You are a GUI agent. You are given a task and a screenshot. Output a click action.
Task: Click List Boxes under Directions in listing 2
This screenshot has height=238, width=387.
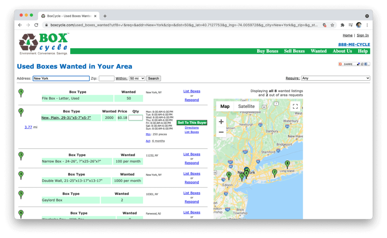pyautogui.click(x=192, y=132)
